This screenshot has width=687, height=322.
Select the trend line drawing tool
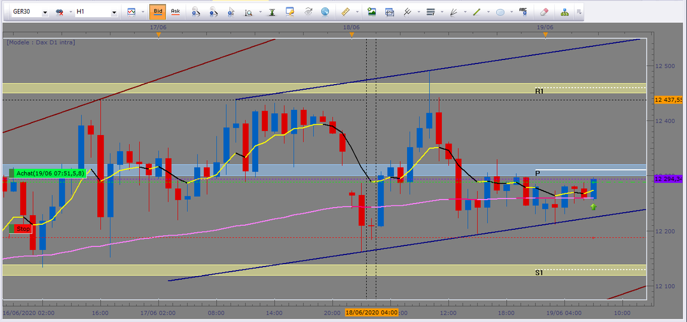[x=476, y=11]
